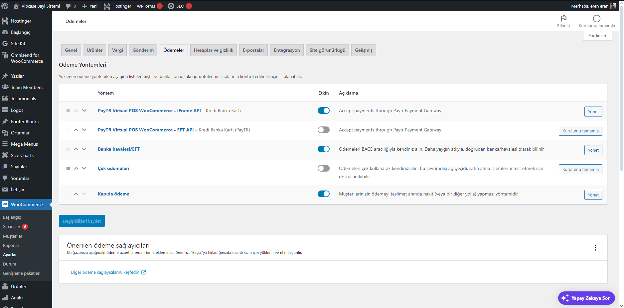Move Çek ödemeleri row up
This screenshot has height=308, width=624.
tap(76, 168)
